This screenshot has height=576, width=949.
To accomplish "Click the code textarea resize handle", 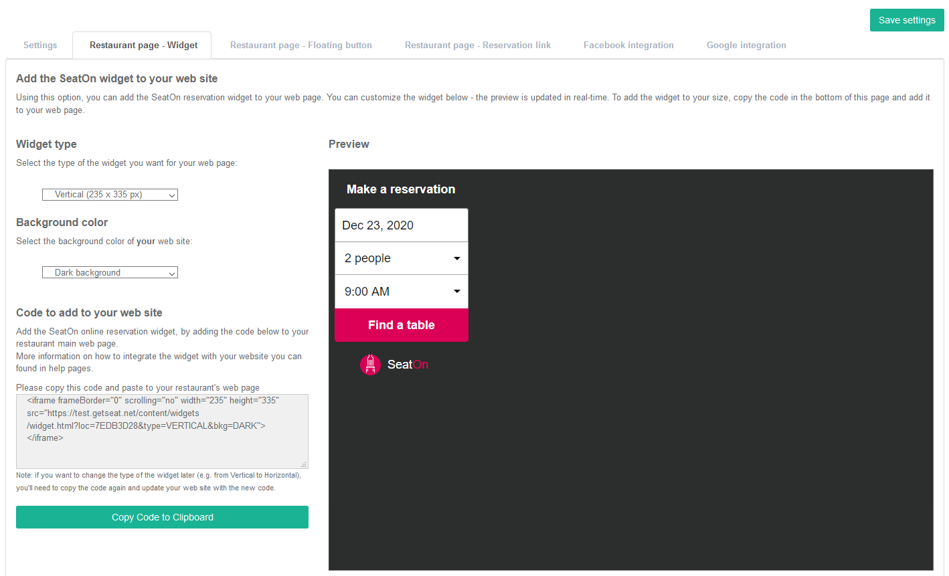I will pyautogui.click(x=304, y=464).
